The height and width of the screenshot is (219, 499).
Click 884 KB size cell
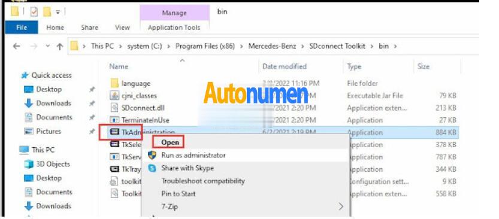pyautogui.click(x=446, y=133)
